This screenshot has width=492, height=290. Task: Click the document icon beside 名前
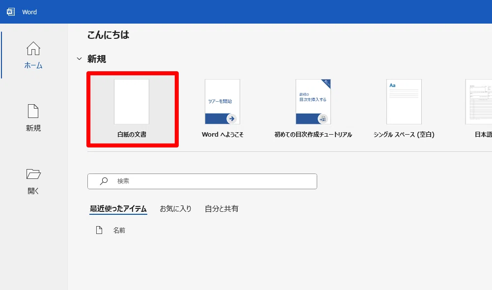[x=99, y=230]
